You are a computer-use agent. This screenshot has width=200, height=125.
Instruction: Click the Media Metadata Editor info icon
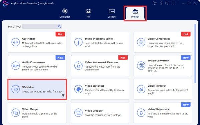pos(78,42)
